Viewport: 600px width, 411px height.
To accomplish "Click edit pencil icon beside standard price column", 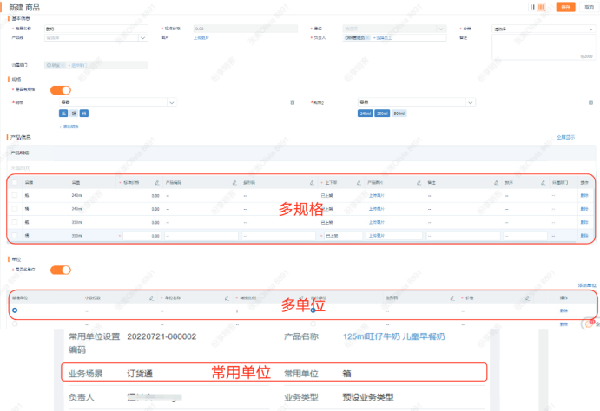I will coord(157,183).
